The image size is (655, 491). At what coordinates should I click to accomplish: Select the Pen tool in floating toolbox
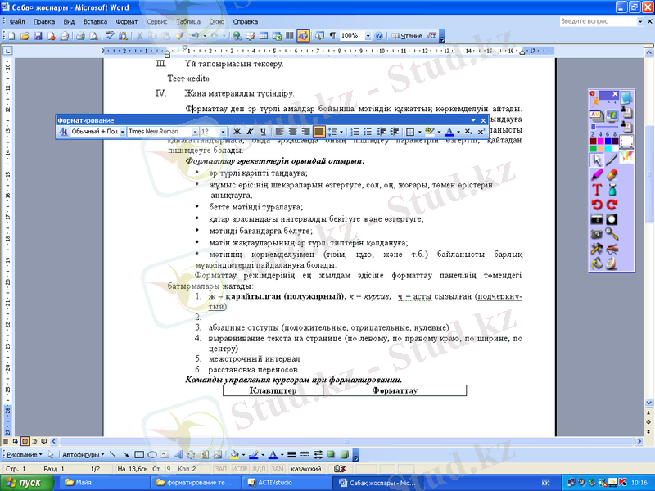[612, 160]
